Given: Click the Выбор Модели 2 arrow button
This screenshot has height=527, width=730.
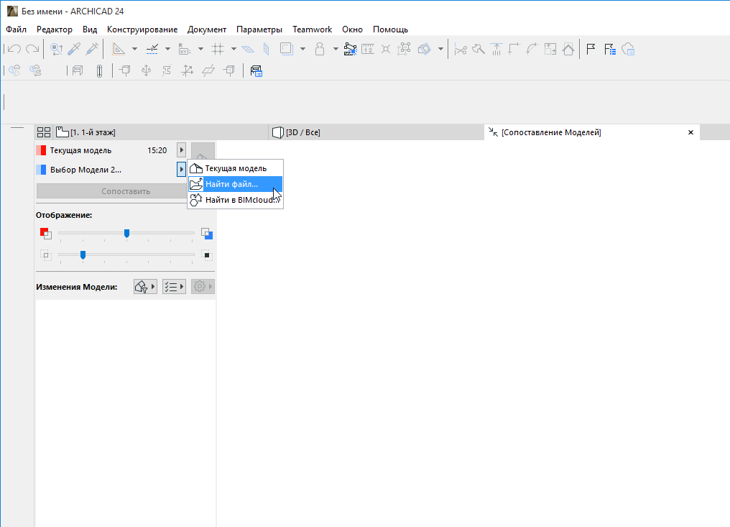Looking at the screenshot, I should [181, 169].
